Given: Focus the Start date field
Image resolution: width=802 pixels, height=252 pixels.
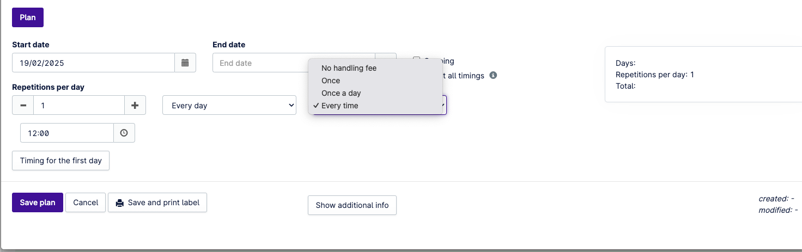Looking at the screenshot, I should tap(93, 63).
